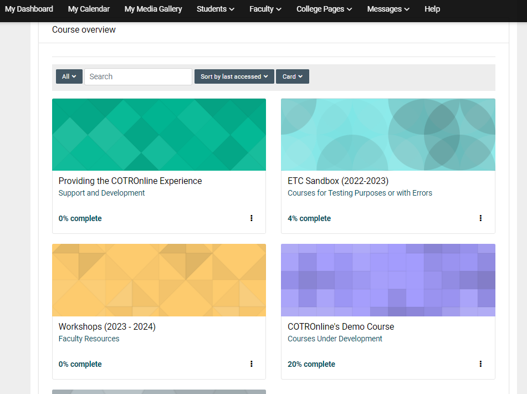Open Providing the COTROnline Experience course
This screenshot has width=527, height=394.
pyautogui.click(x=130, y=181)
